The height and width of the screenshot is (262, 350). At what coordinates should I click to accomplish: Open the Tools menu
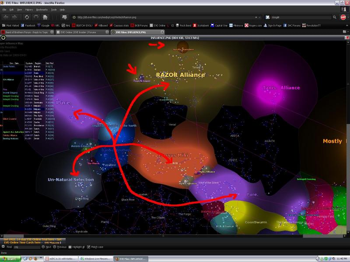(54, 10)
